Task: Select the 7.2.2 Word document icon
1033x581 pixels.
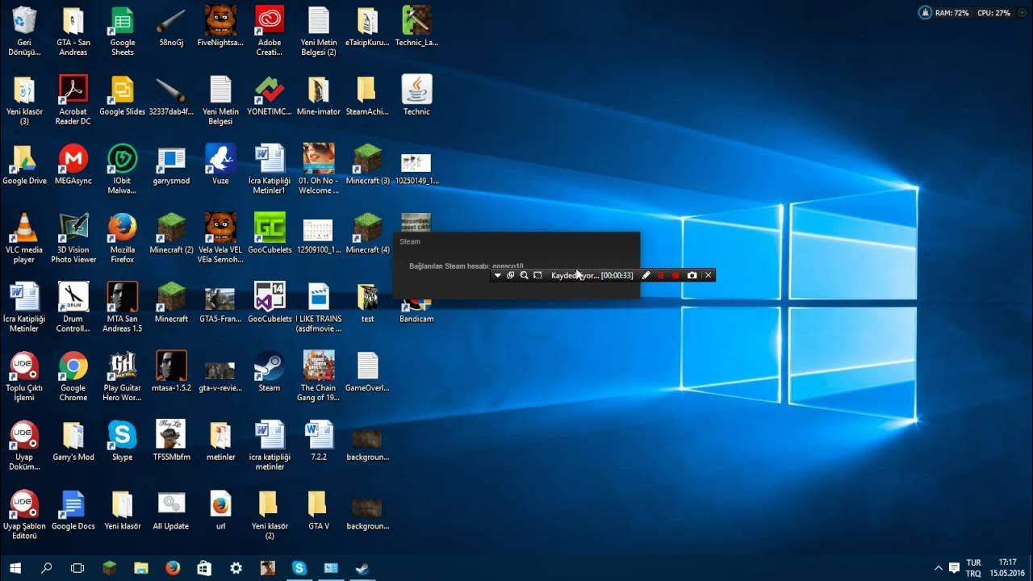Action: point(319,441)
